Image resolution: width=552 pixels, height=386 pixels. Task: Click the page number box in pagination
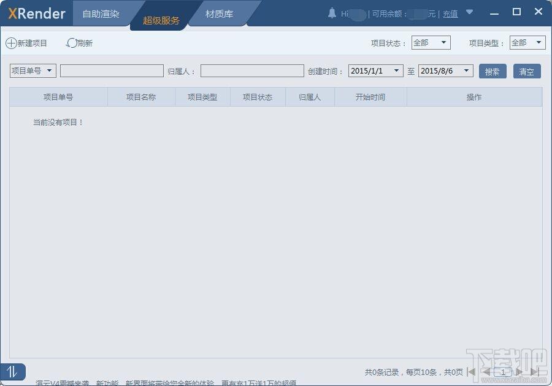[503, 371]
